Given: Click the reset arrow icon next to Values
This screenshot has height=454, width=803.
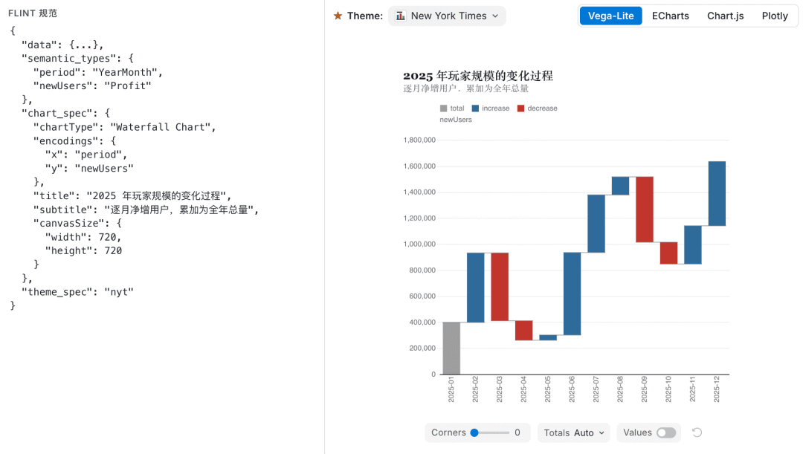Looking at the screenshot, I should pyautogui.click(x=697, y=432).
